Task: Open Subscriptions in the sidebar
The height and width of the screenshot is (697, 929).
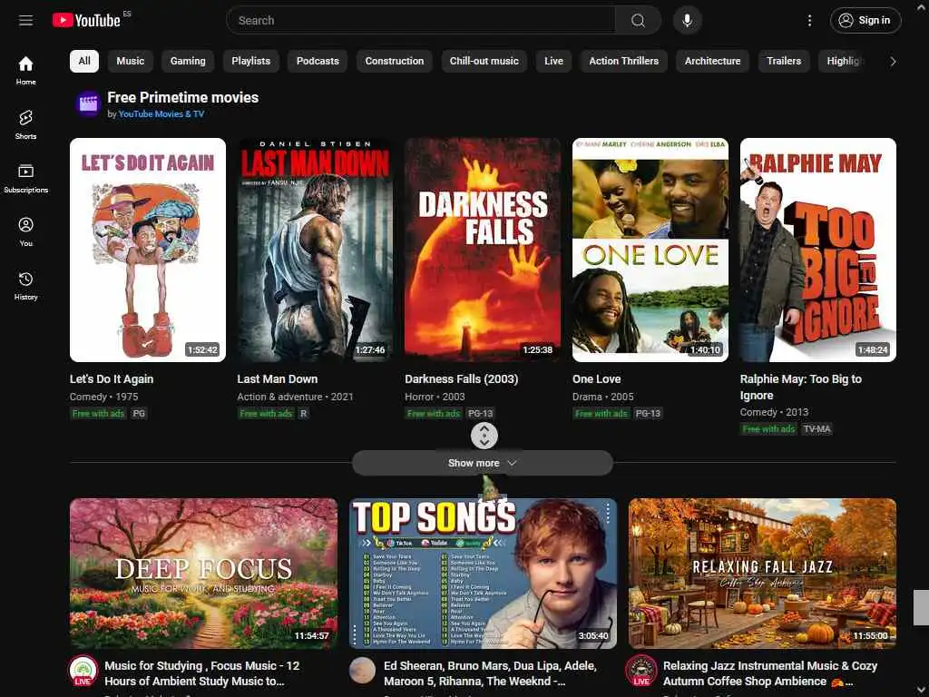Action: point(25,179)
